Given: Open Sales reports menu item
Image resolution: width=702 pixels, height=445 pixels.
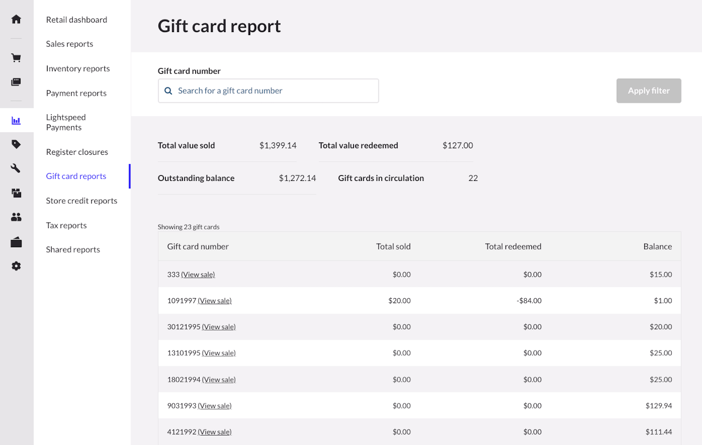Looking at the screenshot, I should click(69, 44).
